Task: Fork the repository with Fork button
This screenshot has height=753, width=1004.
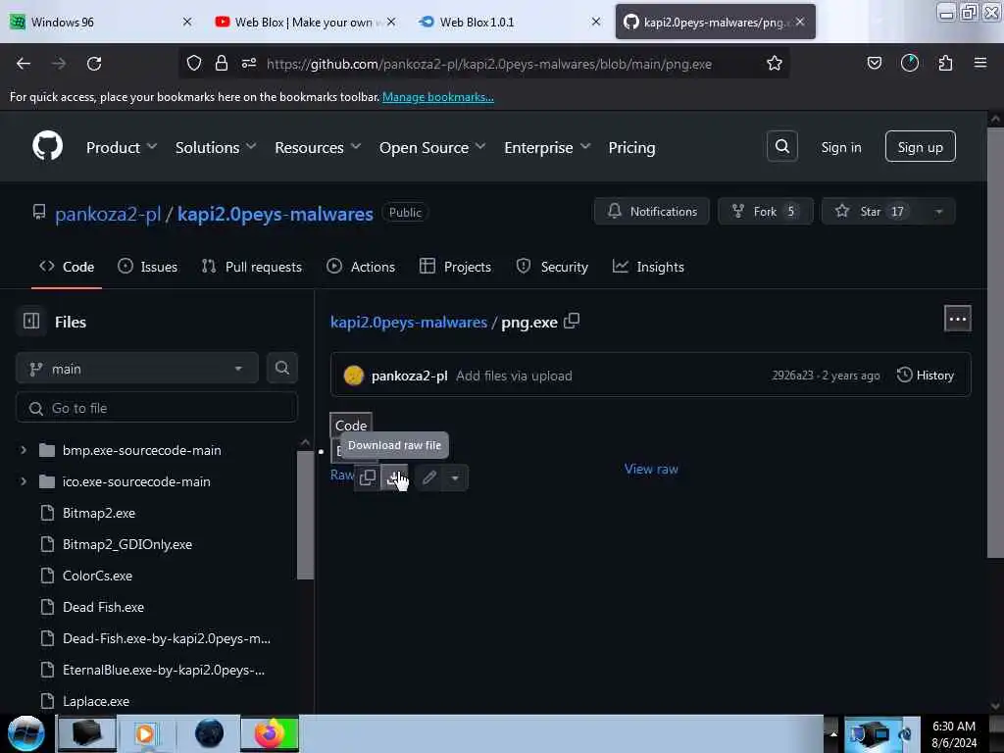Action: (x=766, y=212)
